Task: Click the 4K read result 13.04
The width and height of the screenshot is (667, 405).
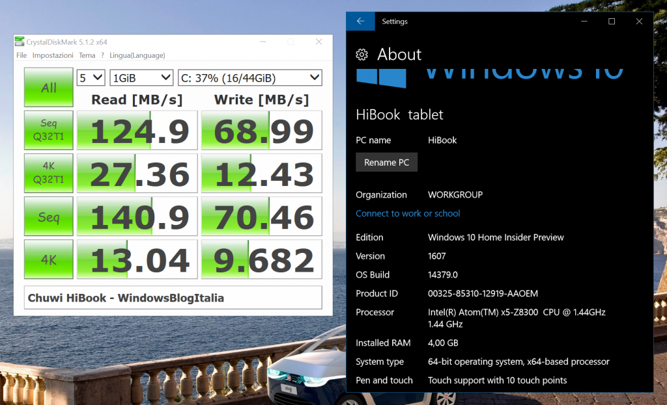Action: click(137, 259)
